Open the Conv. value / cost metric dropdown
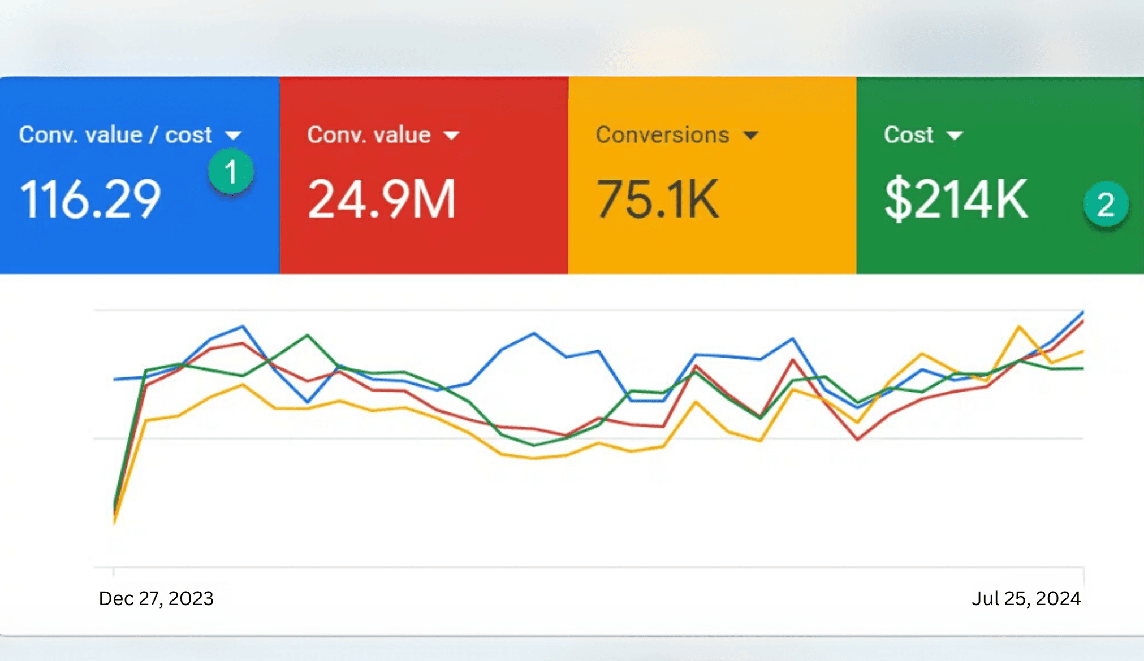This screenshot has height=661, width=1144. 234,134
